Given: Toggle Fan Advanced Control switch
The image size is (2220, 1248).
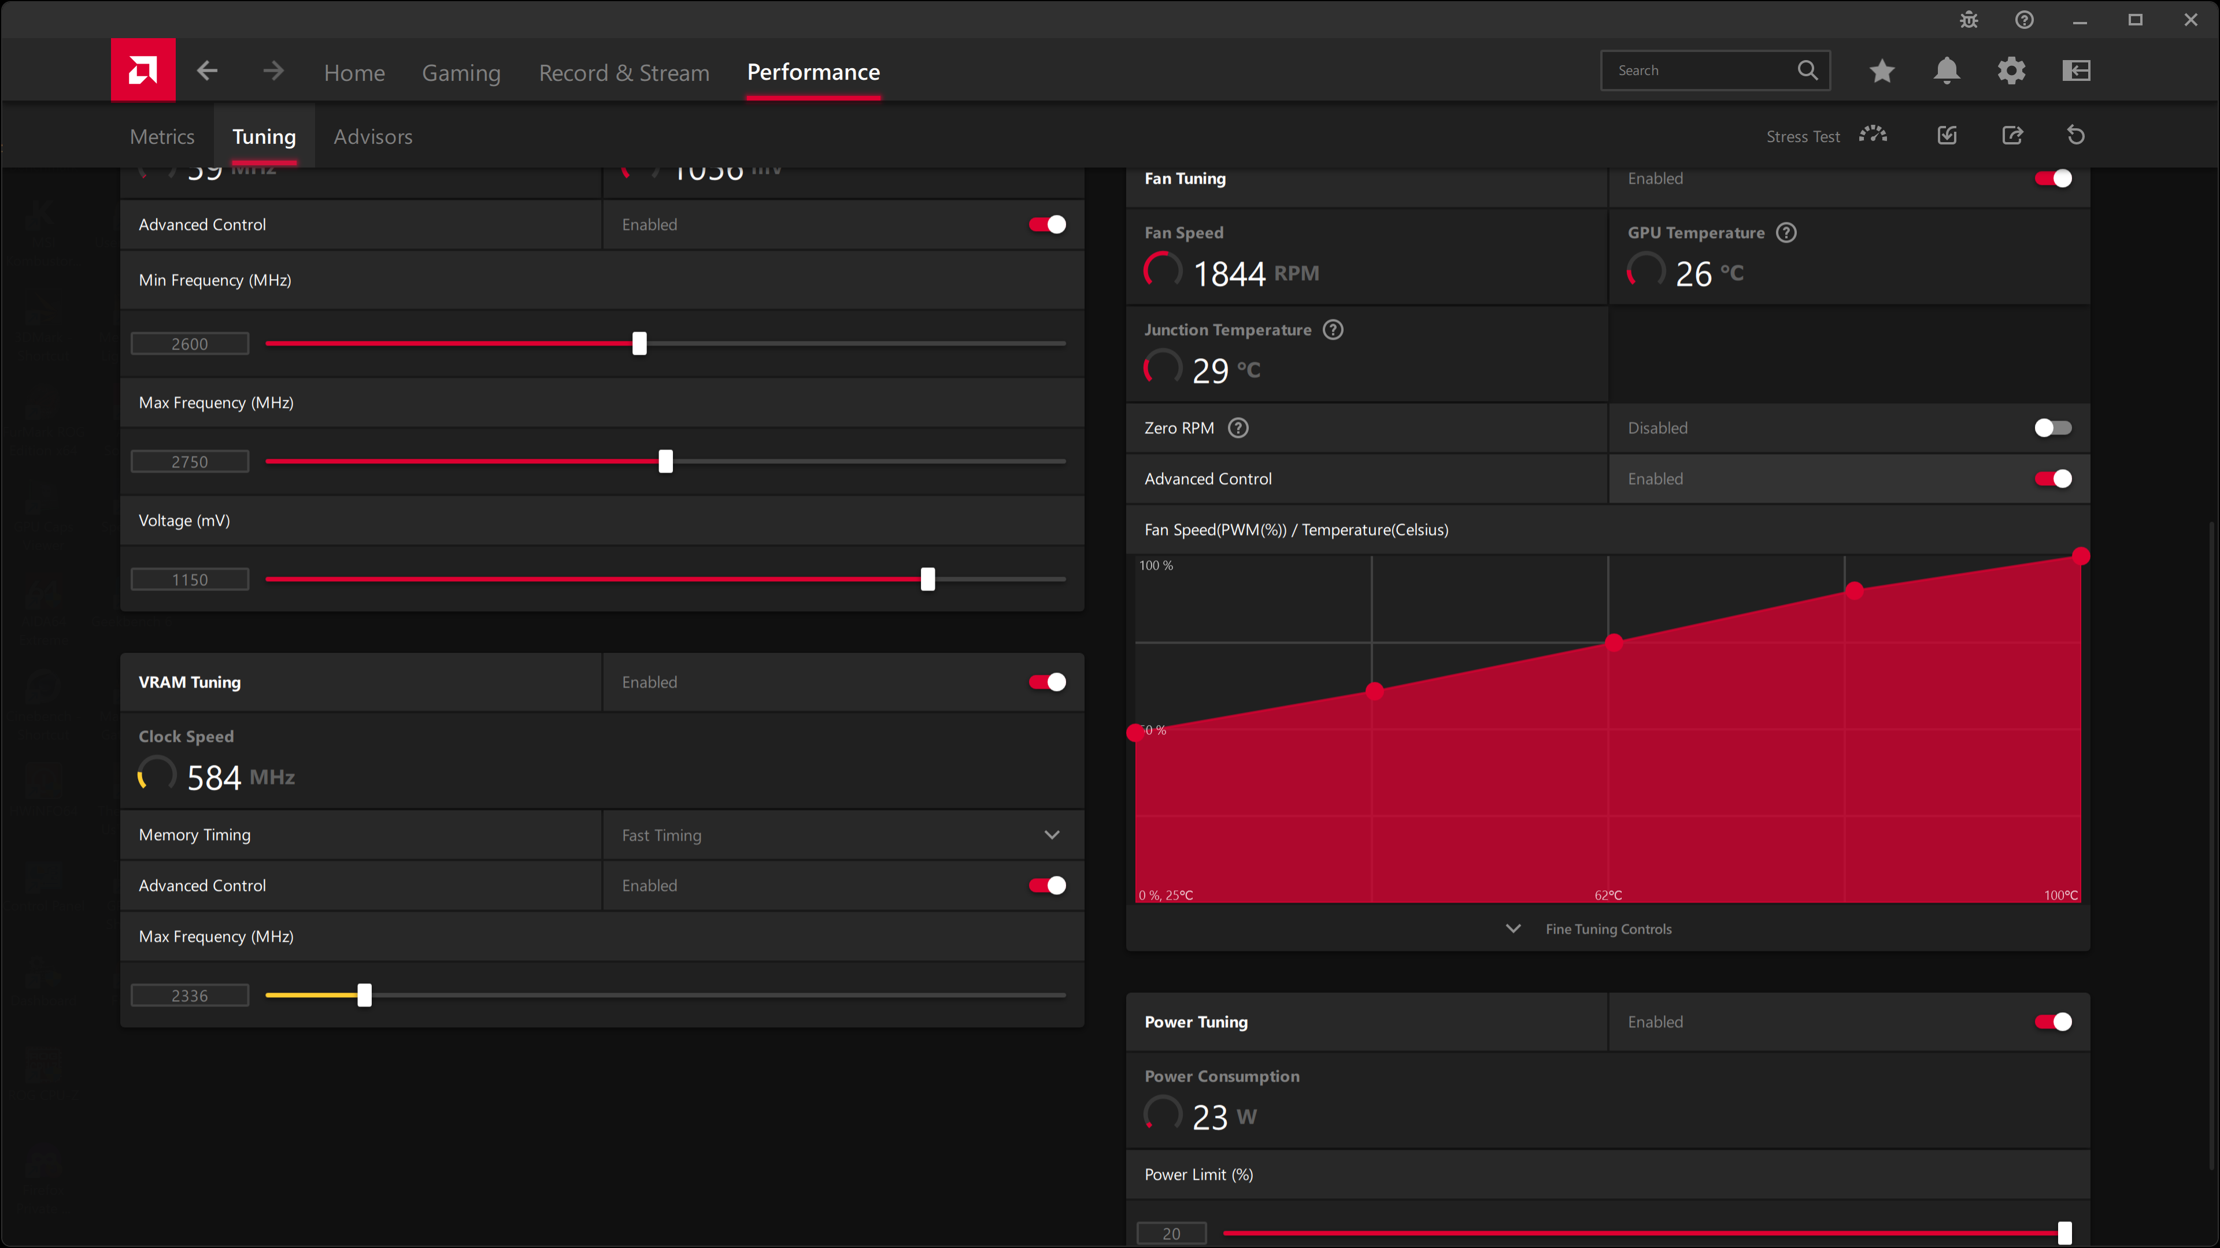Looking at the screenshot, I should click(x=2053, y=479).
